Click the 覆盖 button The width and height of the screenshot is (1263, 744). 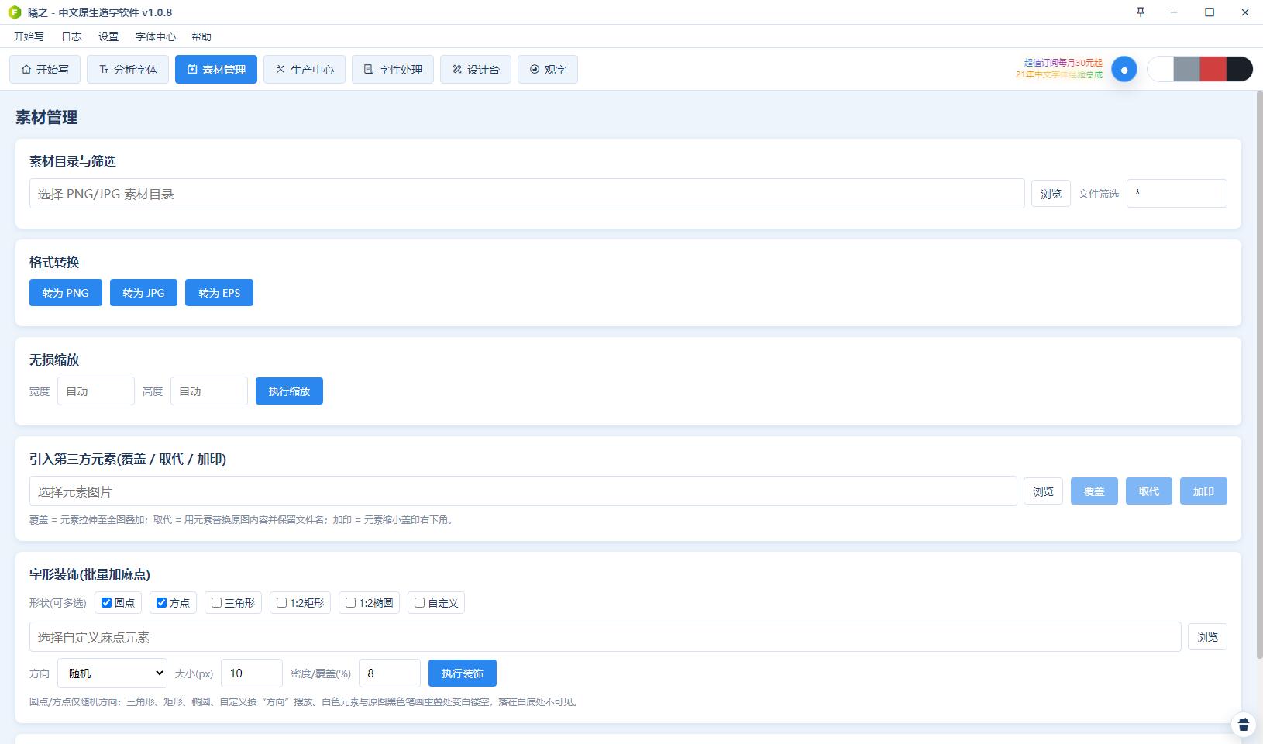pyautogui.click(x=1094, y=491)
